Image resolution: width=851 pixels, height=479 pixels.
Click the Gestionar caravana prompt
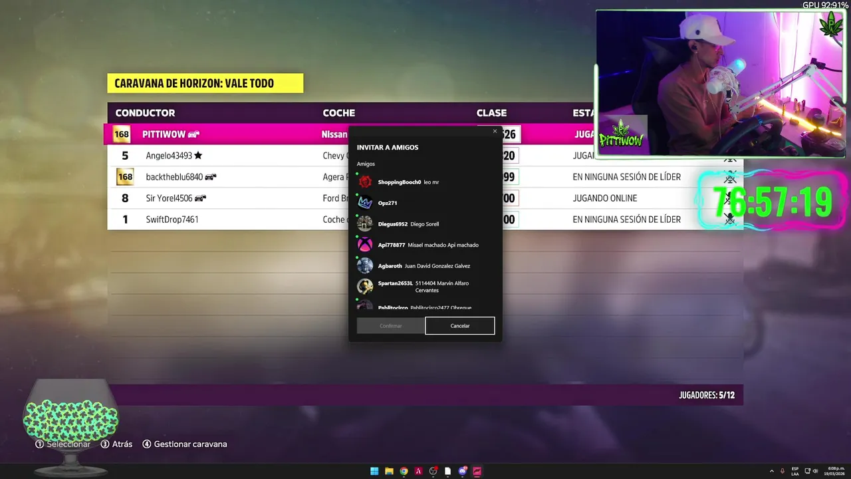185,444
